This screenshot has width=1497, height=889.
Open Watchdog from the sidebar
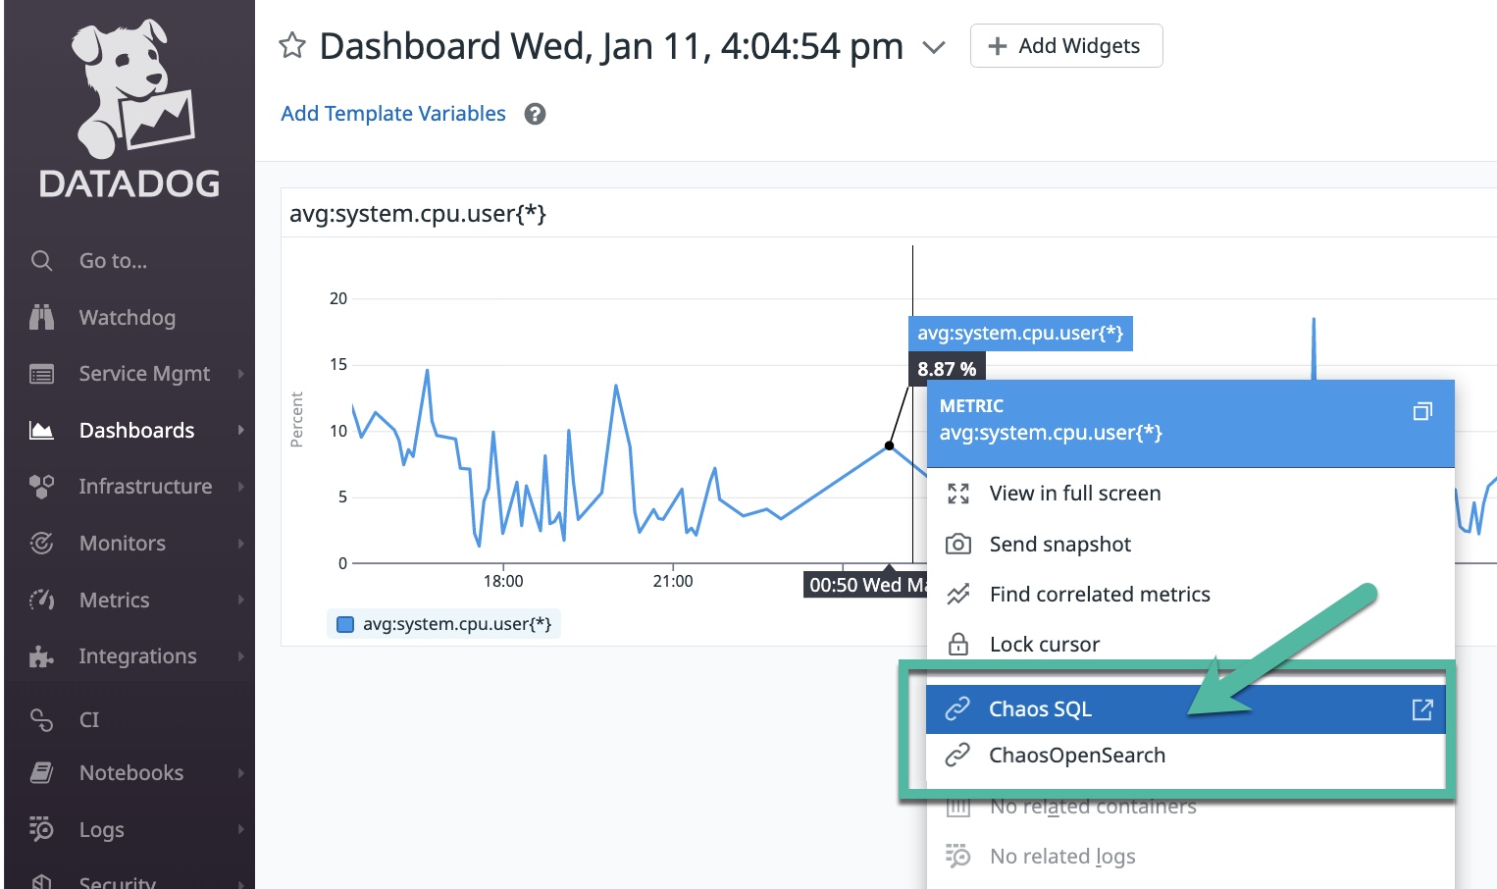point(128,318)
